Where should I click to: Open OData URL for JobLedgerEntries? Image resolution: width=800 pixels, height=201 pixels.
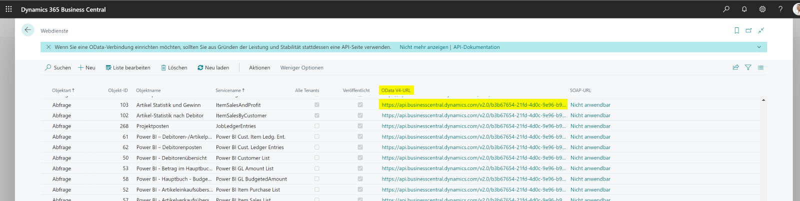pyautogui.click(x=473, y=126)
